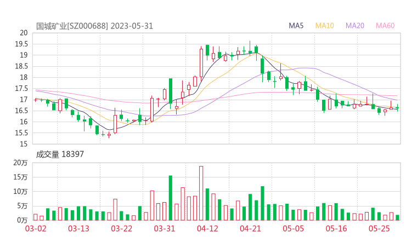Viewport: 406px width, 241px height.
Task: Select the 05-16 date axis label
Action: 336,228
